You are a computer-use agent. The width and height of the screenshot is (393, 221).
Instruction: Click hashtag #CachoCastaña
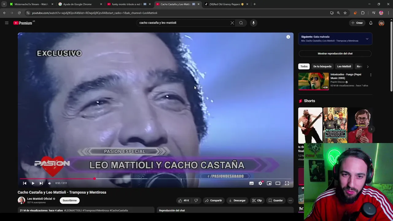point(119,211)
